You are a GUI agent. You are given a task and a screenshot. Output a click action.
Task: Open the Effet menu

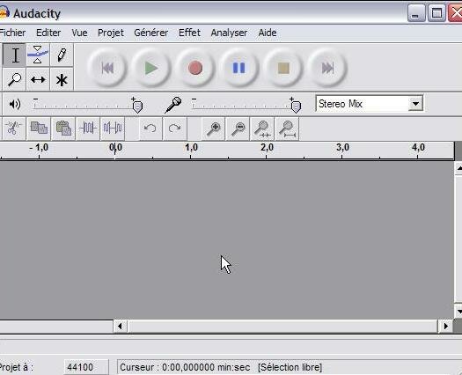tap(189, 33)
